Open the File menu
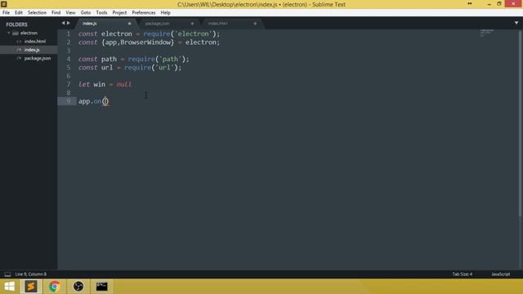This screenshot has height=294, width=523. pos(6,13)
